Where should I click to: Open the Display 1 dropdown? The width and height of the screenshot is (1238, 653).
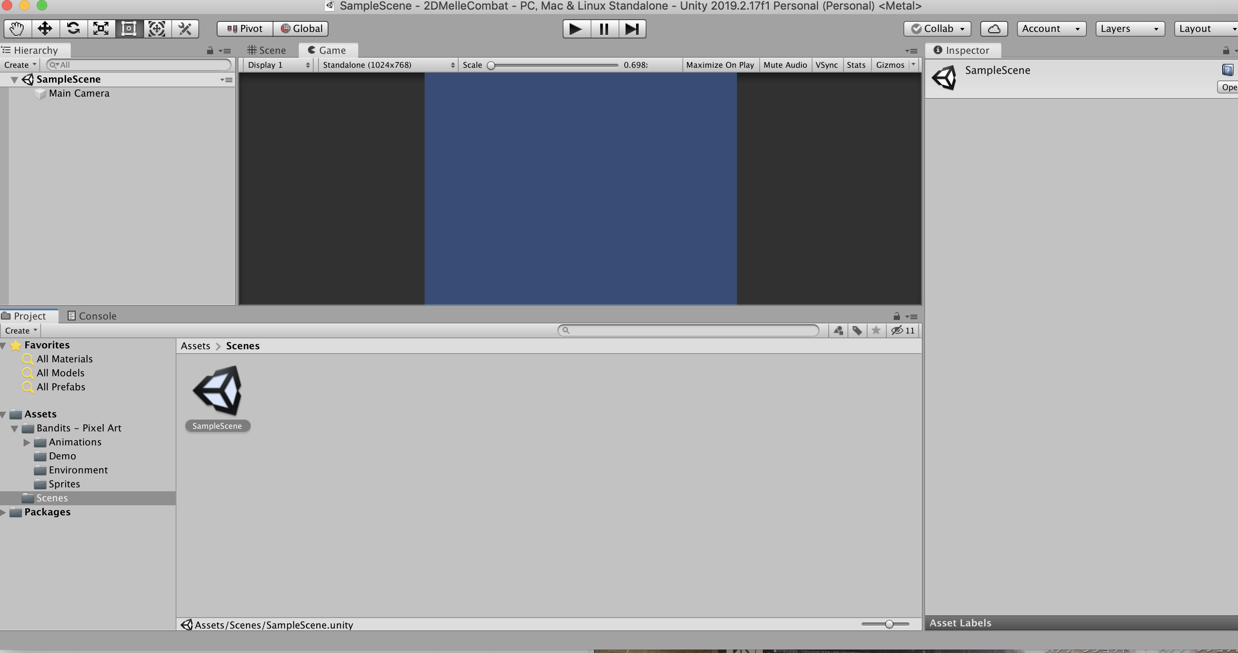(x=278, y=65)
